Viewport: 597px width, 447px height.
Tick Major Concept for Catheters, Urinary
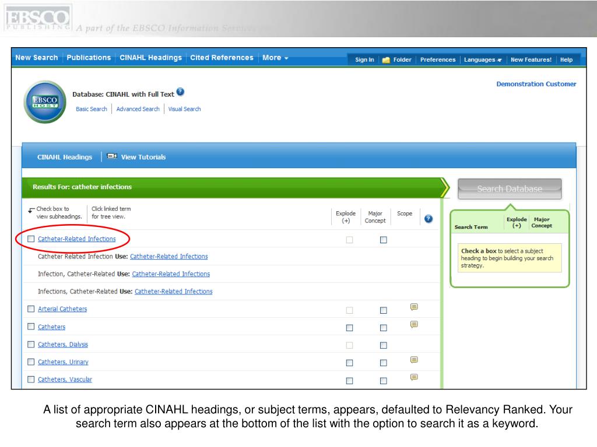384,363
